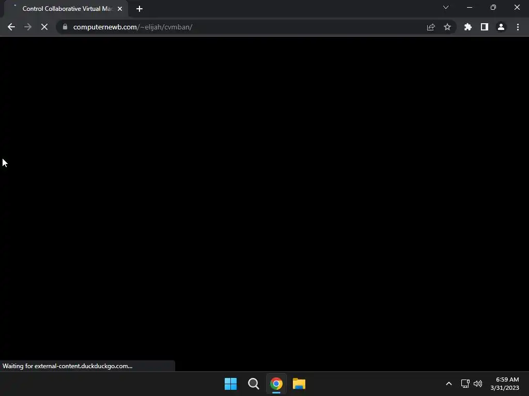Click the forward navigation arrow
This screenshot has width=529, height=396.
coord(28,27)
